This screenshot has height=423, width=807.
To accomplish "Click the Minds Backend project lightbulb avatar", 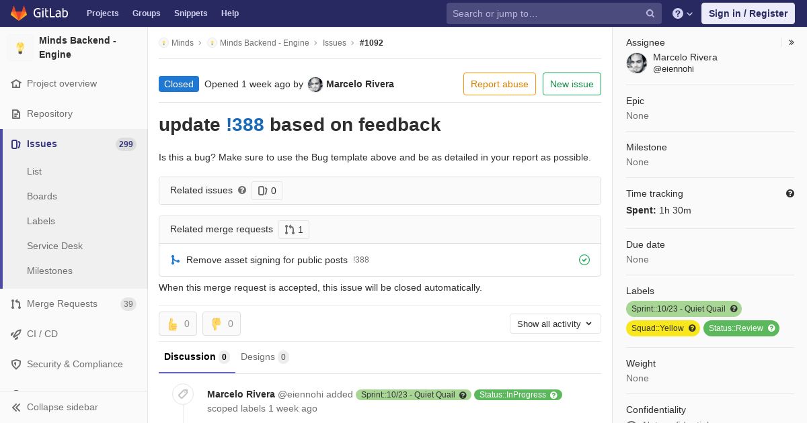I will pyautogui.click(x=20, y=48).
